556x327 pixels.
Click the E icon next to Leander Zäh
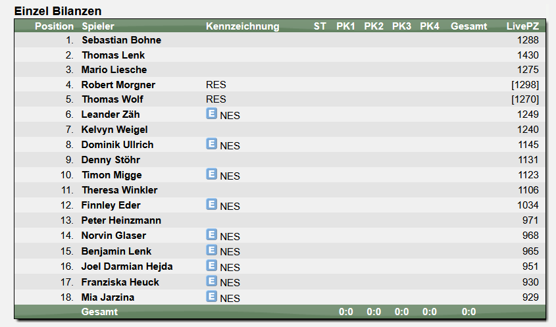coord(211,113)
